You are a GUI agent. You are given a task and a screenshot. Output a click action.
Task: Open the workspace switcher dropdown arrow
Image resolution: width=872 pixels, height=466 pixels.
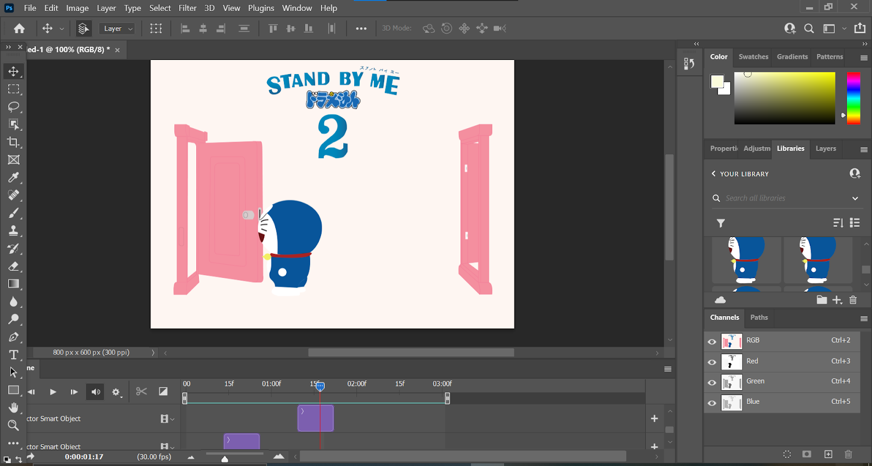tap(844, 28)
